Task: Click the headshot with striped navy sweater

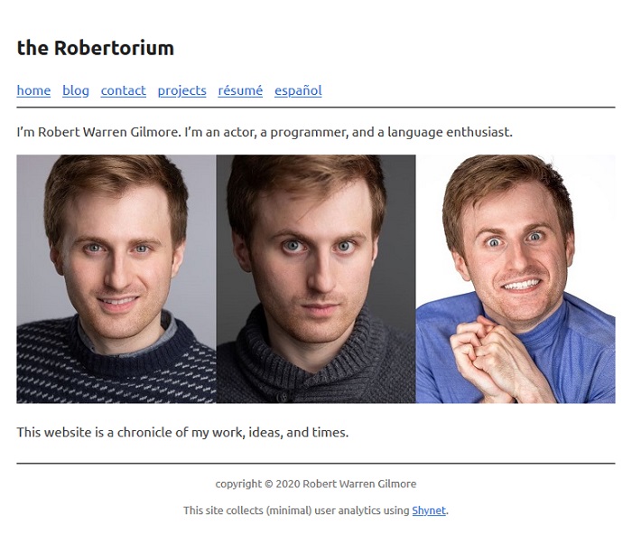Action: pos(116,278)
